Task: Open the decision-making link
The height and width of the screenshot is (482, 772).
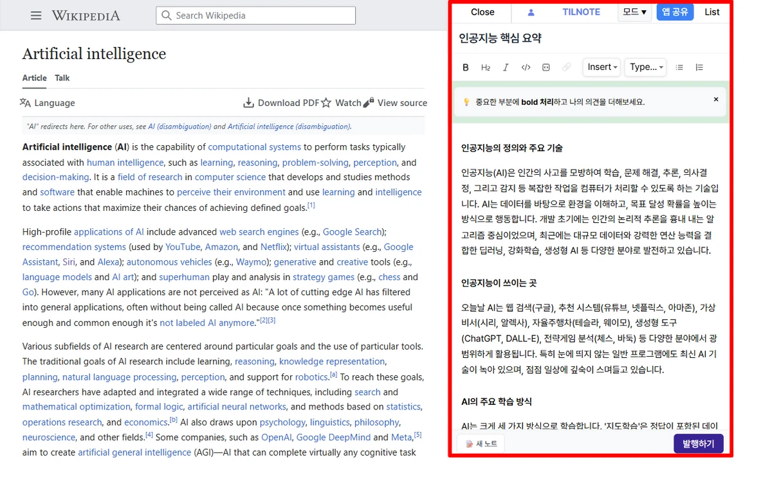Action: 56,177
